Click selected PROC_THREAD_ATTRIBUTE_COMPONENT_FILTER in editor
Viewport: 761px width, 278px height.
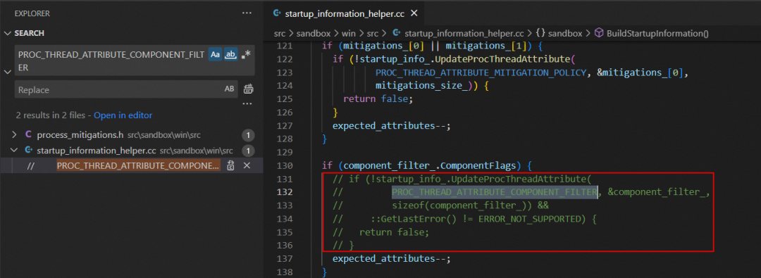click(x=494, y=191)
